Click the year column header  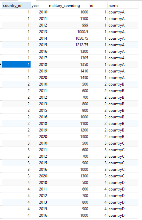pyautogui.click(x=39, y=6)
